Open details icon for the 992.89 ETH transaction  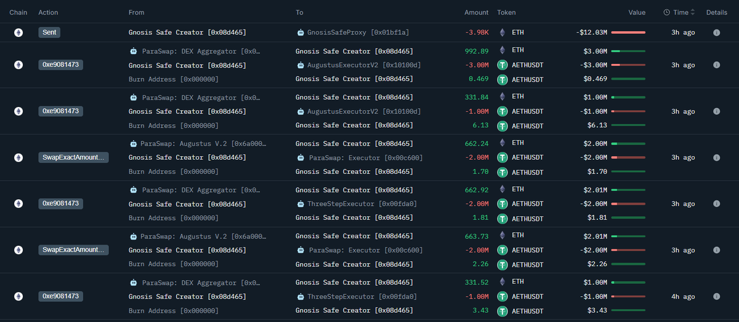tap(716, 65)
